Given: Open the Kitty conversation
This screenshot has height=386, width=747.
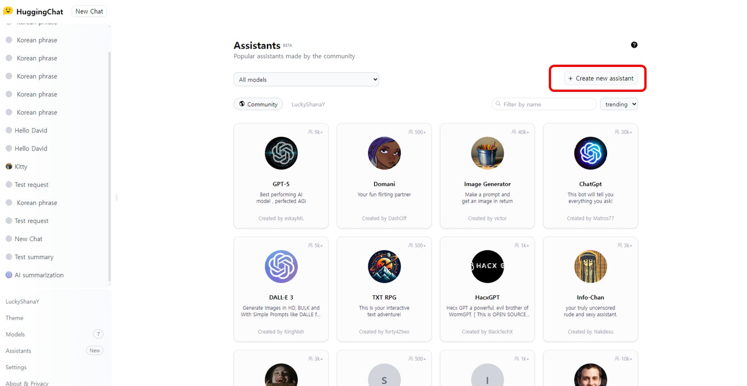Looking at the screenshot, I should [x=21, y=167].
